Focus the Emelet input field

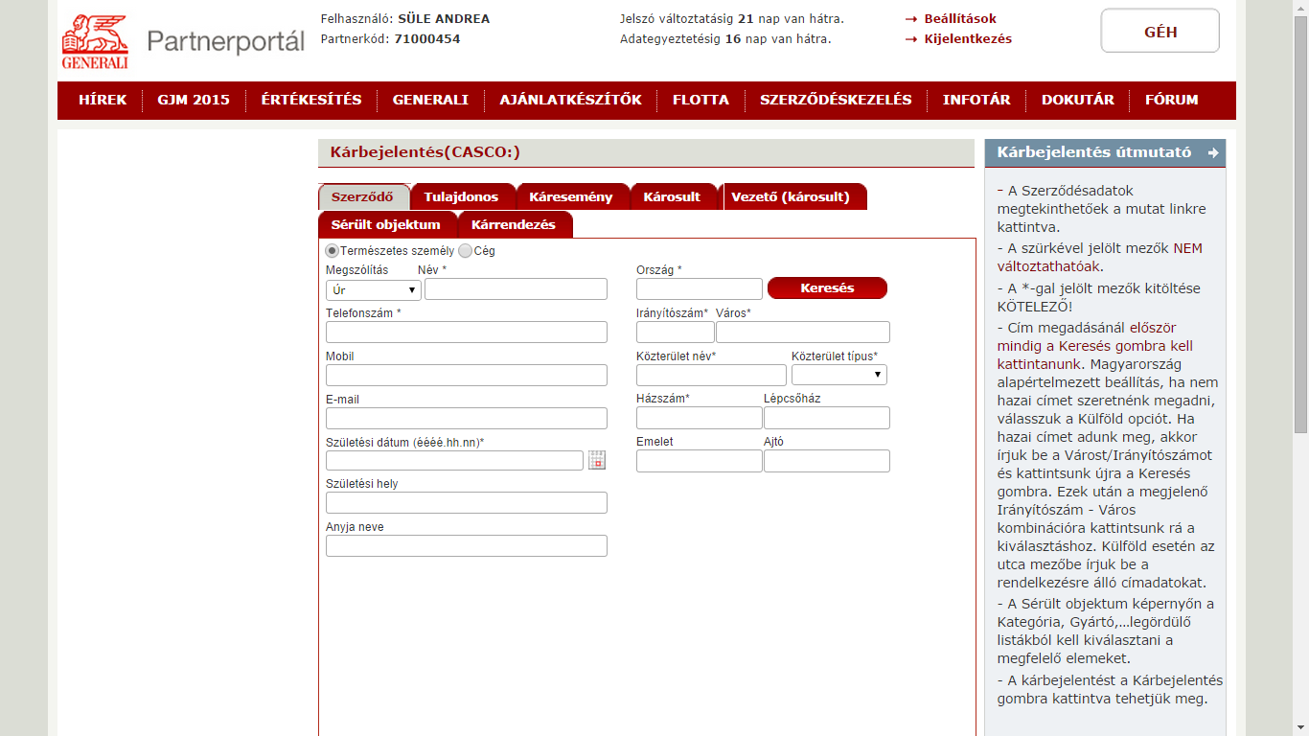(700, 461)
